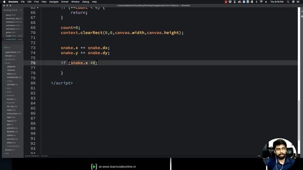
Task: Open the Emmet menu
Action: click(x=65, y=2)
